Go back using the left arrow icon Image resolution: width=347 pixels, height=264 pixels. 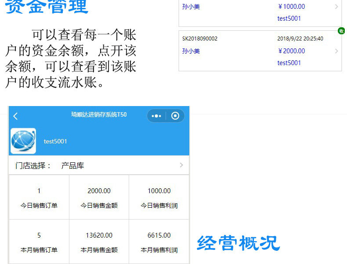click(15, 116)
